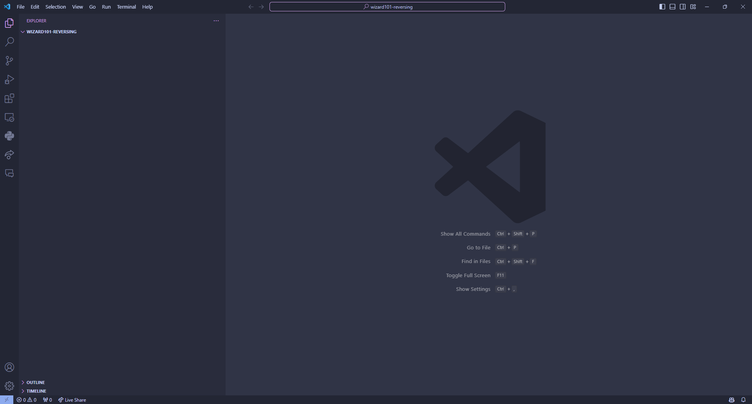This screenshot has height=404, width=752.
Task: Open the Explorer view in activity bar
Action: [9, 23]
